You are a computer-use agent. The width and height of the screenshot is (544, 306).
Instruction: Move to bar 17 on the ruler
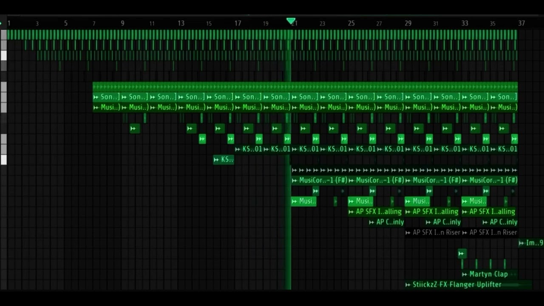tap(238, 23)
